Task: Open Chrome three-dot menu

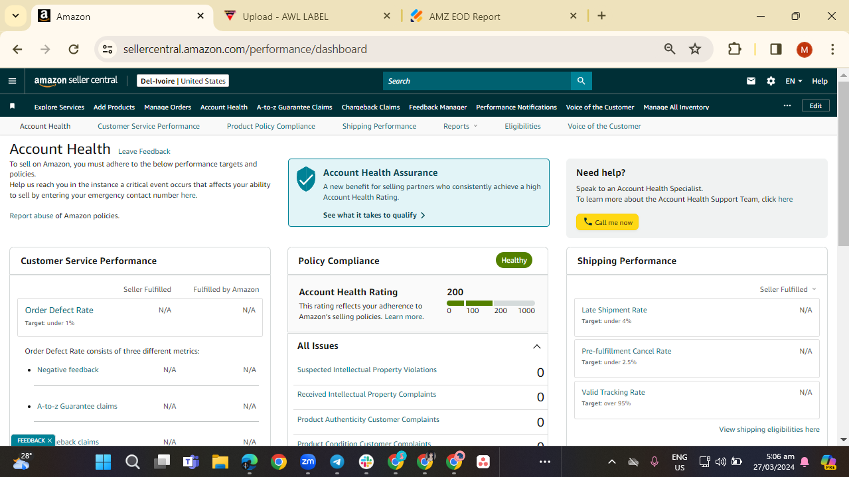Action: click(832, 49)
